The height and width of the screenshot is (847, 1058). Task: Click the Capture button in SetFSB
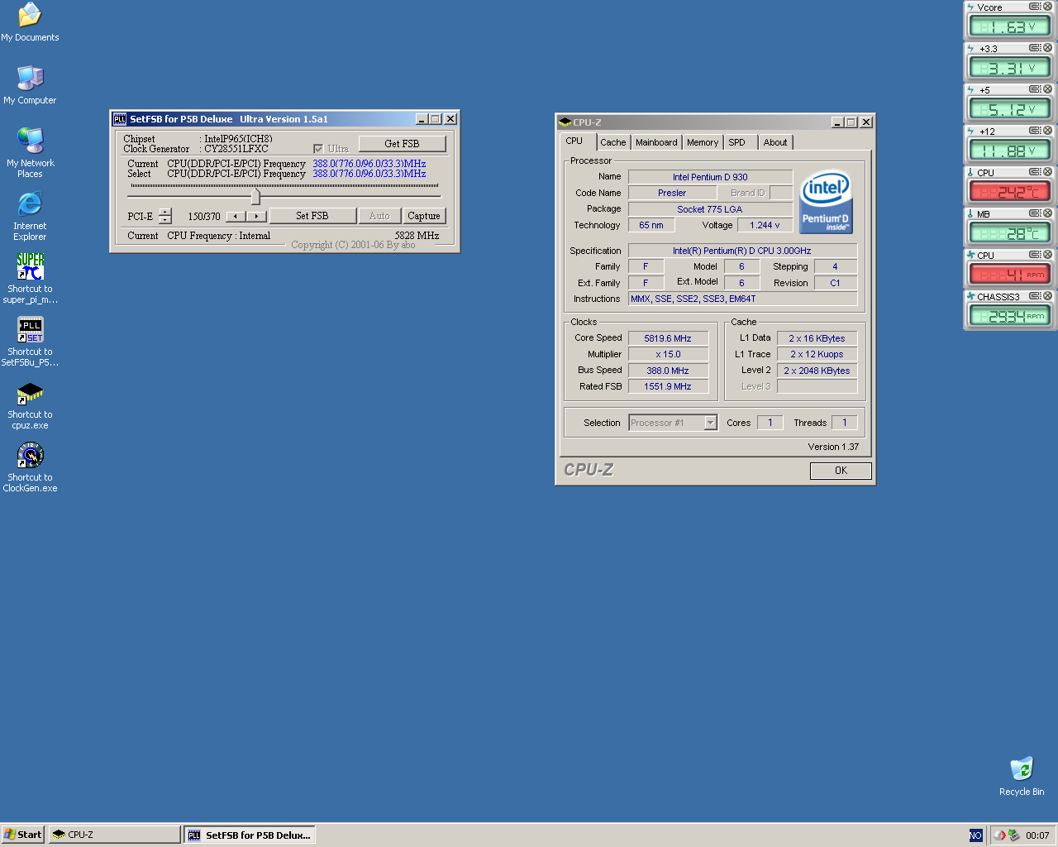pos(424,216)
